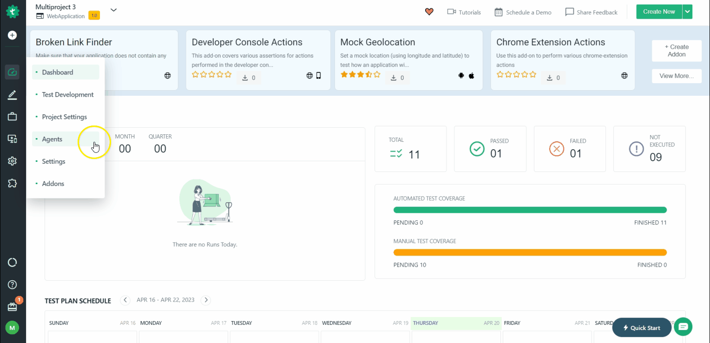Click the FINISHED 11 label
Image resolution: width=710 pixels, height=343 pixels.
pyautogui.click(x=651, y=223)
